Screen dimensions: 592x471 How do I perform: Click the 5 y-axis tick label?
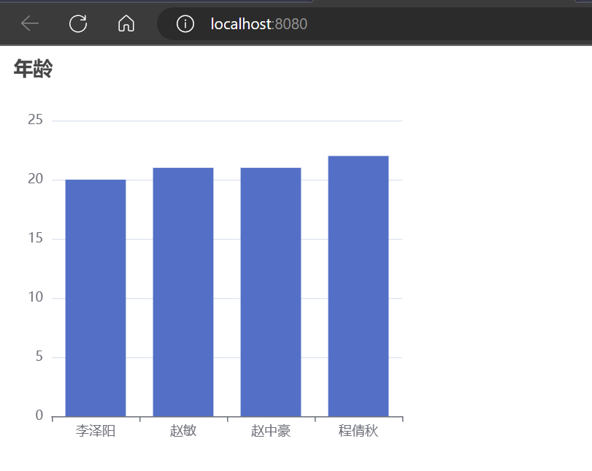pyautogui.click(x=39, y=357)
